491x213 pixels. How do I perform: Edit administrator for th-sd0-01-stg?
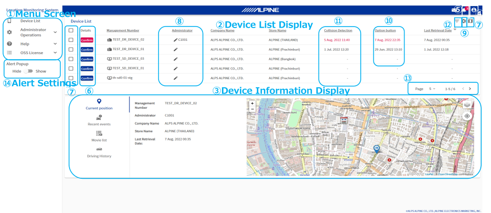[x=175, y=78]
